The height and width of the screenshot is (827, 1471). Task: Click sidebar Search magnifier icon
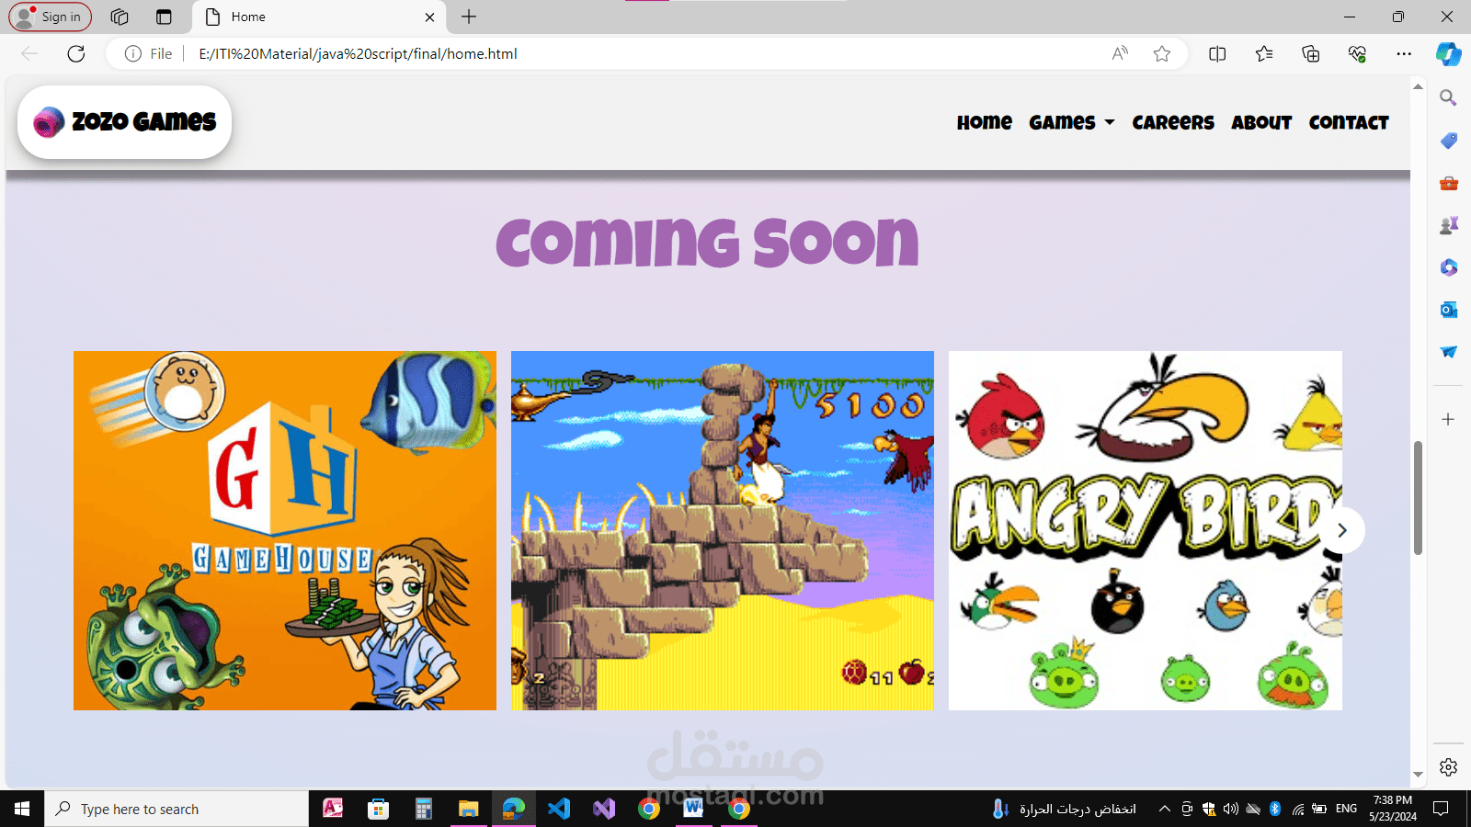(x=1448, y=97)
